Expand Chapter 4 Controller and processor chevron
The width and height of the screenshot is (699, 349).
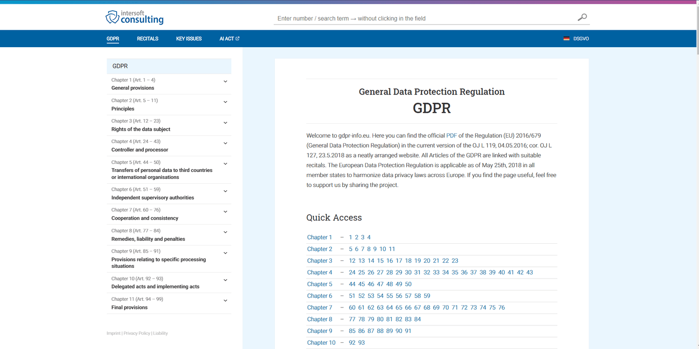point(225,143)
